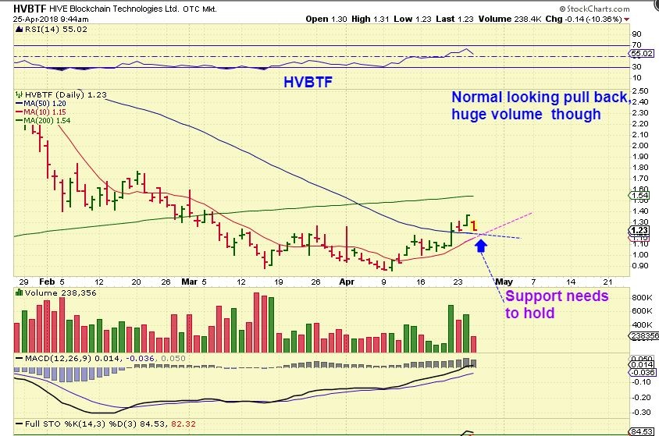Select the 'Support needs to hold' annotation
Image resolution: width=659 pixels, height=436 pixels.
(556, 304)
